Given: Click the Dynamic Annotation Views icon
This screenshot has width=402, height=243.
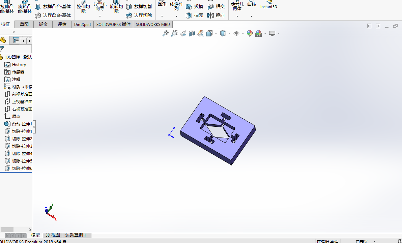Looking at the screenshot, I should (200, 33).
